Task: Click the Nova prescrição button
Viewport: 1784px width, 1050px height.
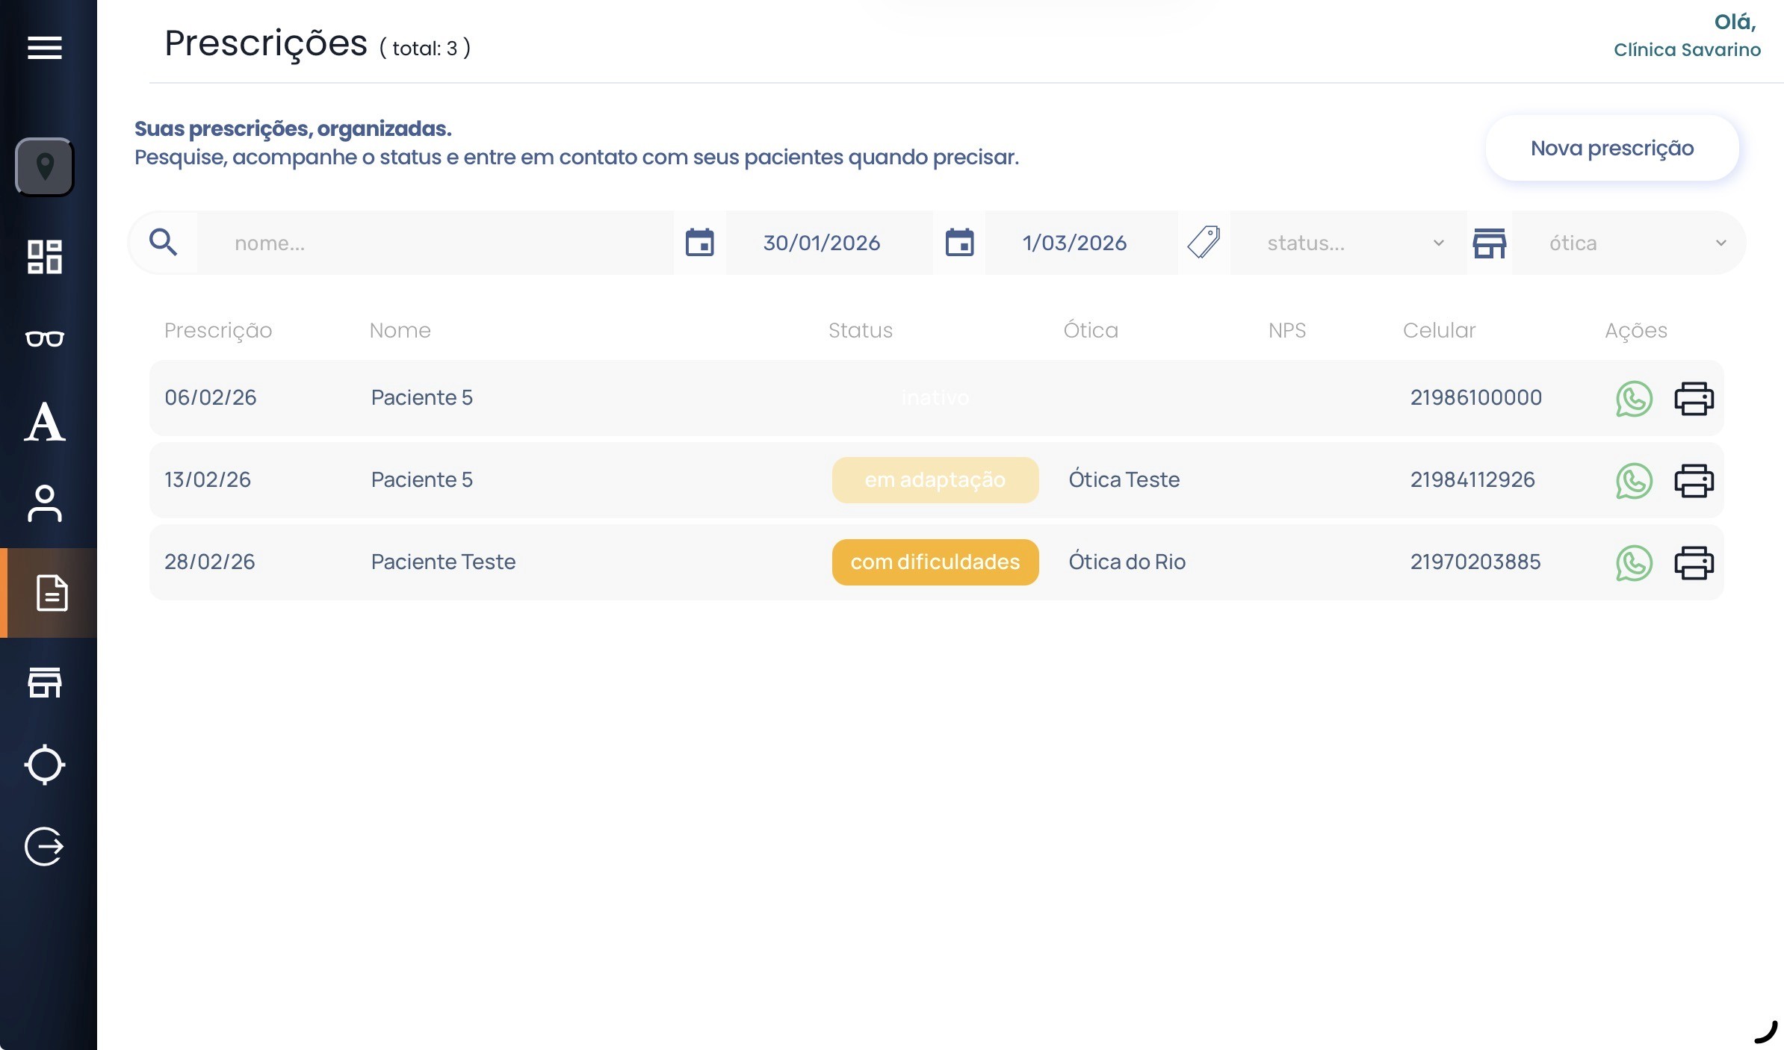Action: point(1611,148)
